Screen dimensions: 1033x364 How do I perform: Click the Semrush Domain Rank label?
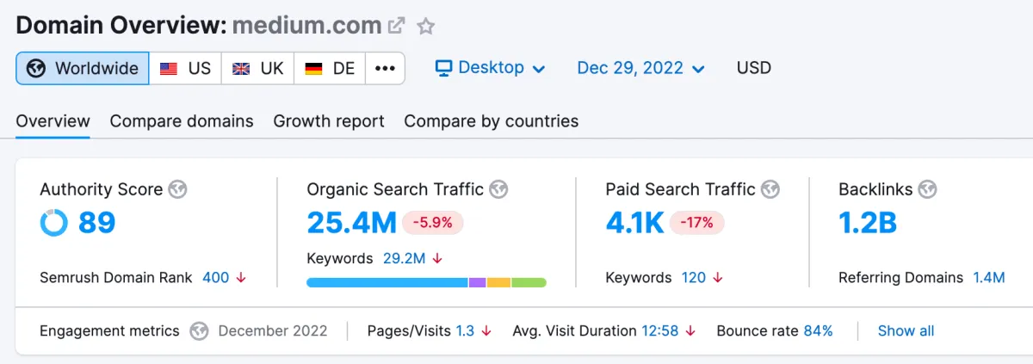point(117,278)
